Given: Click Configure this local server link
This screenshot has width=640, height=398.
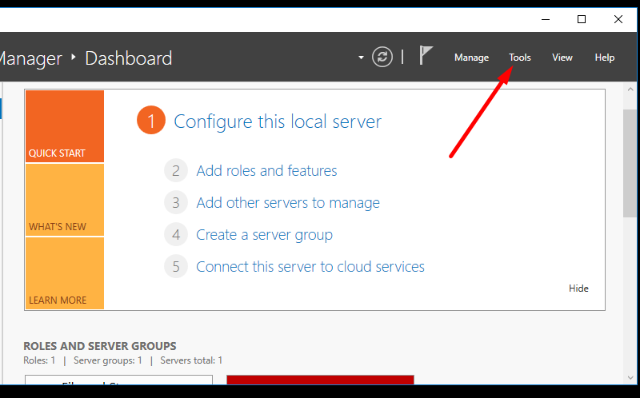Looking at the screenshot, I should 278,121.
